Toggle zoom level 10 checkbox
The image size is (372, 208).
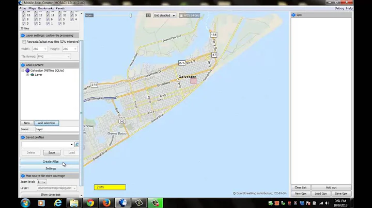[60, 15]
